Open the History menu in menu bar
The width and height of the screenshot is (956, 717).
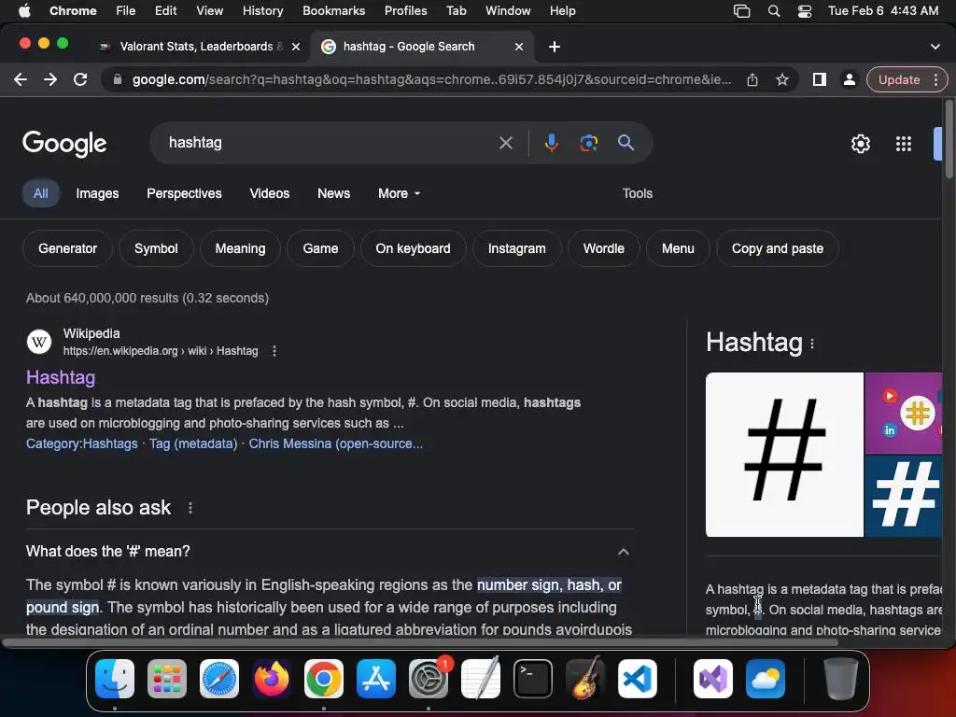(262, 11)
